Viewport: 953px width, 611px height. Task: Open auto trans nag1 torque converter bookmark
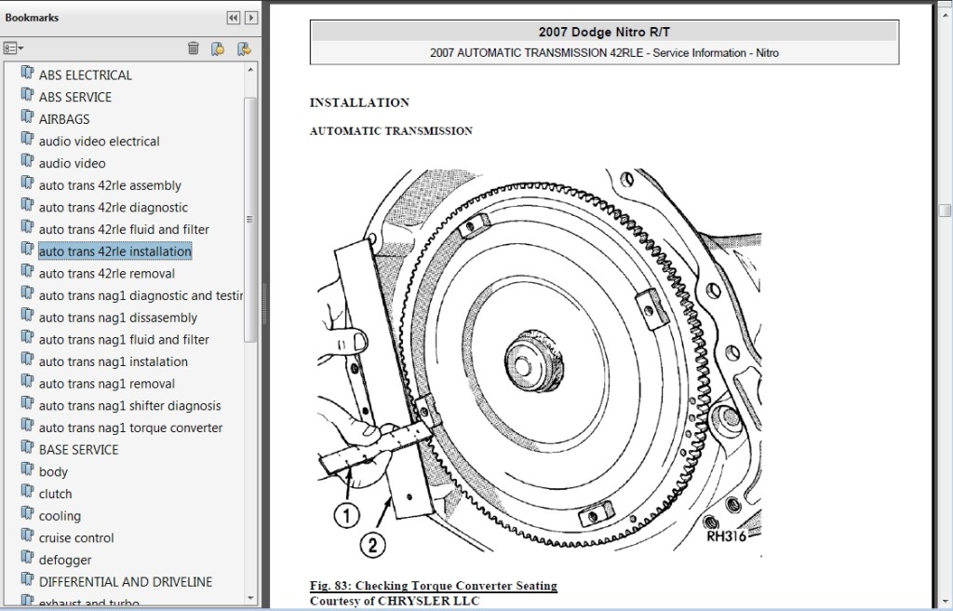point(130,428)
